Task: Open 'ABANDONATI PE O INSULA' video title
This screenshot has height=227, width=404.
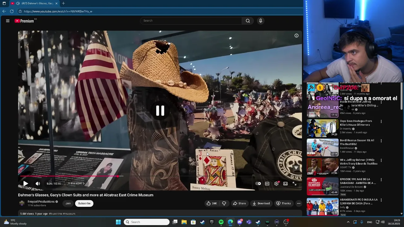Action: point(359,201)
